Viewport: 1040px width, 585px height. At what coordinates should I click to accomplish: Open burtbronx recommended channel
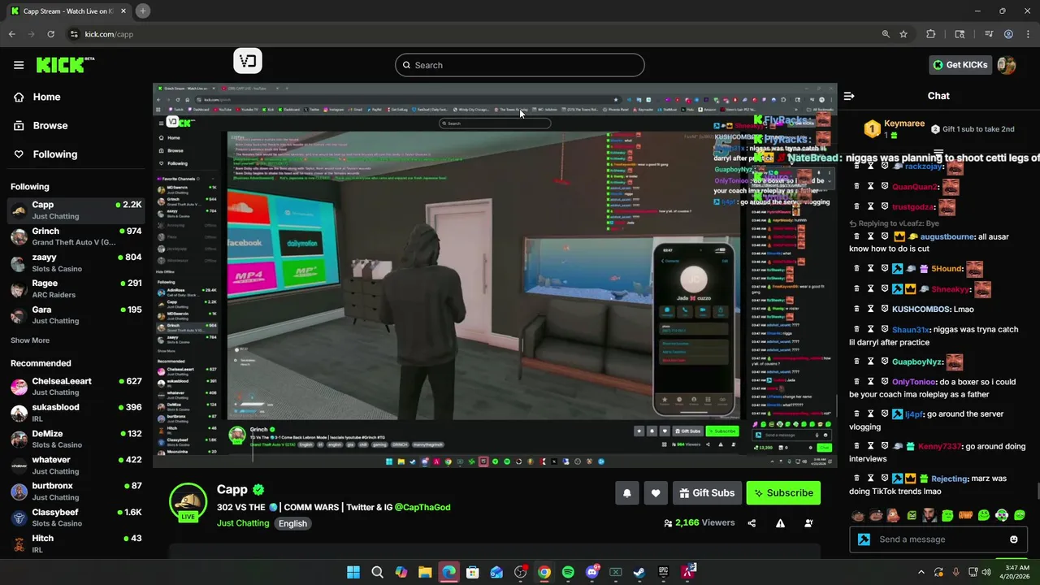pos(75,492)
